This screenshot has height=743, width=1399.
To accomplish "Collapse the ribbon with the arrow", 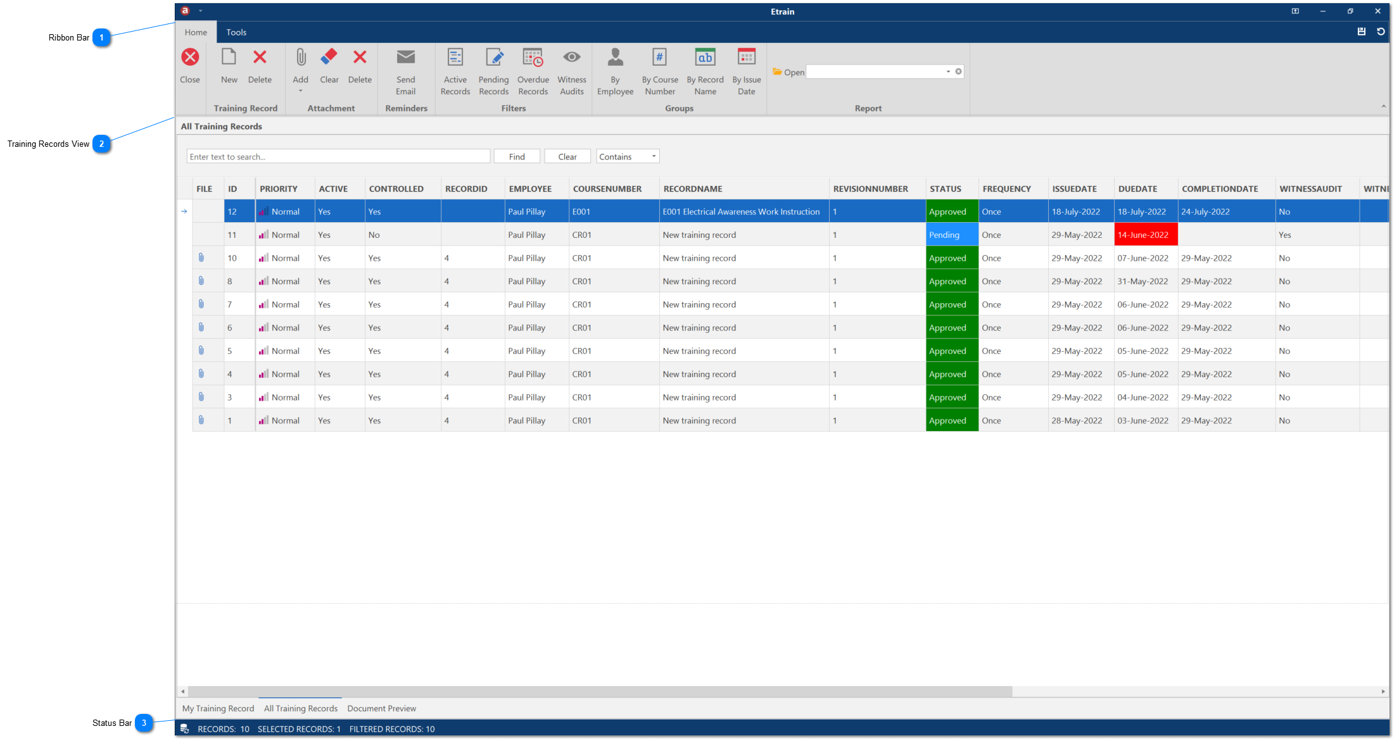I will [x=1383, y=106].
